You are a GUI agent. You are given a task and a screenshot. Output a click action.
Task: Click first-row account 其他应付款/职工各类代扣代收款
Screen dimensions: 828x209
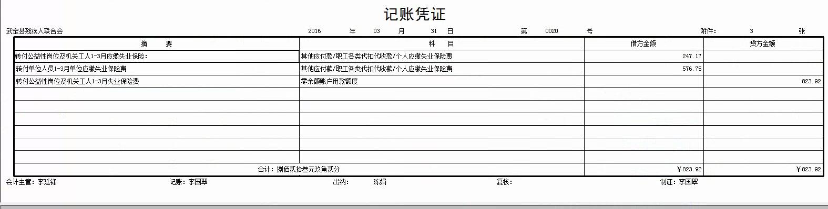[442, 56]
